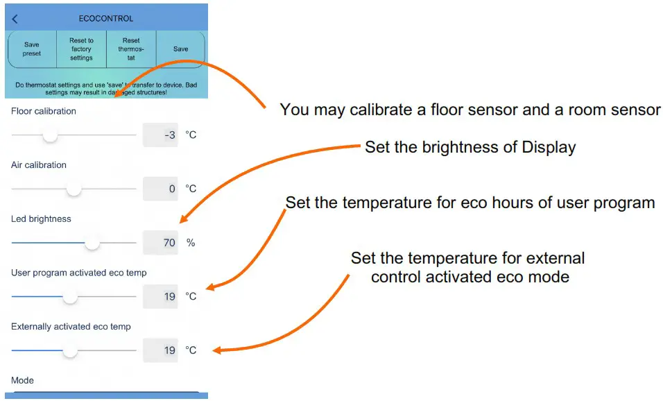Click the back arrow on ECOCONTROL header

click(x=14, y=18)
